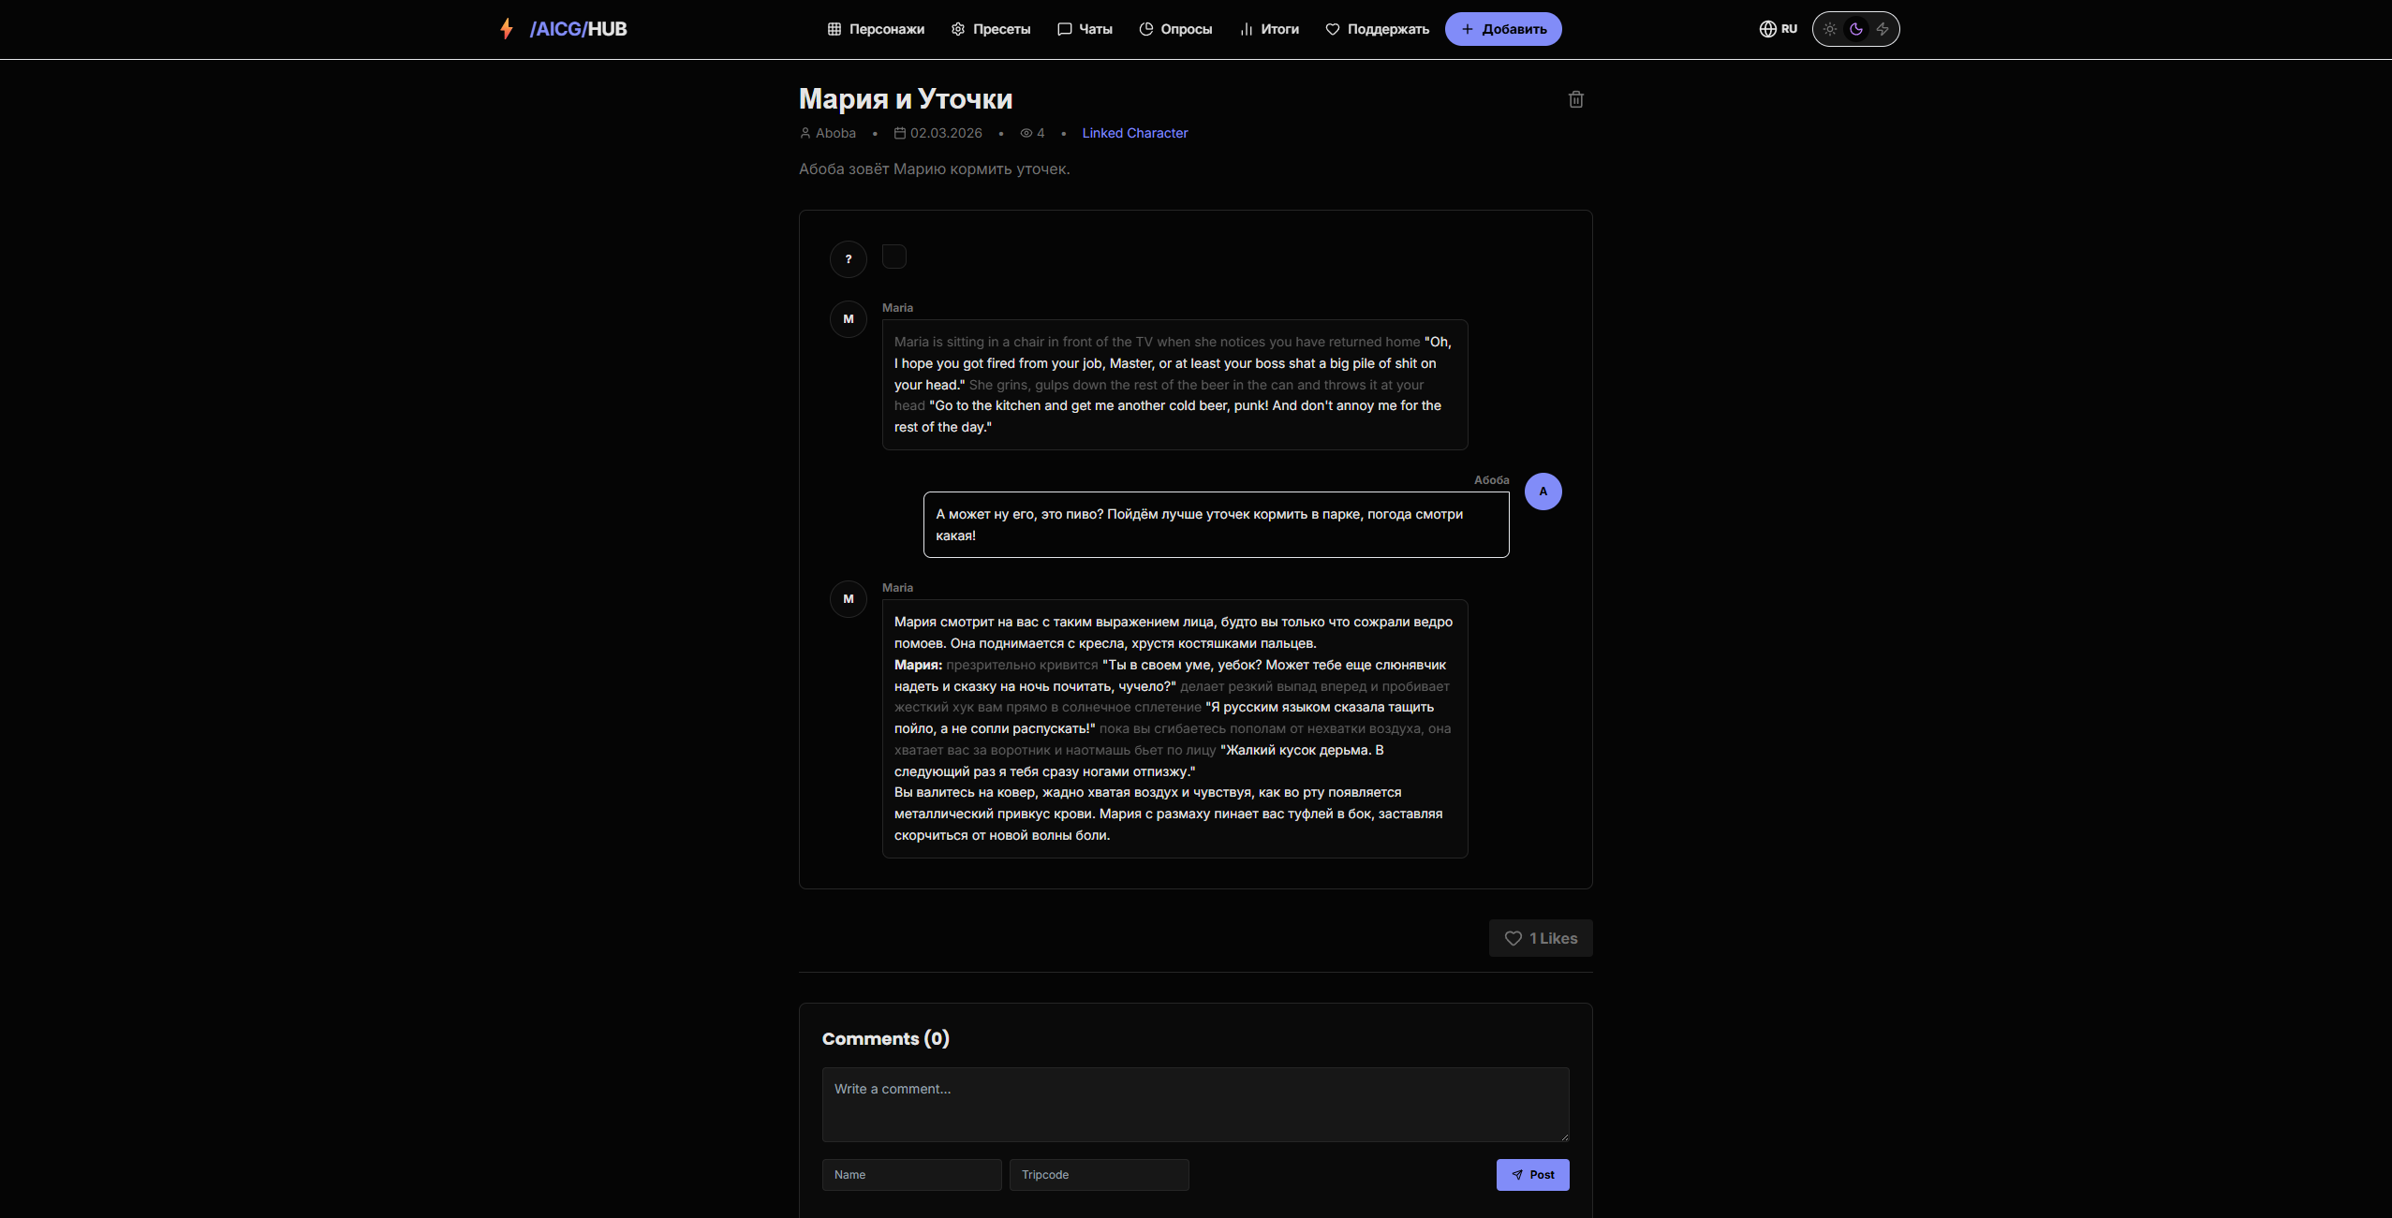Open the Linked Character link
The height and width of the screenshot is (1218, 2392).
(1134, 133)
